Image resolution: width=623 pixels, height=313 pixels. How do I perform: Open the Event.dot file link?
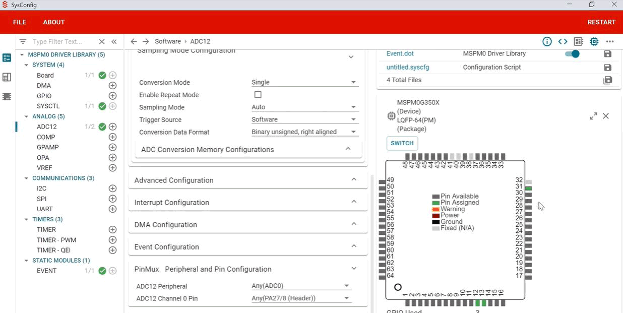click(400, 53)
